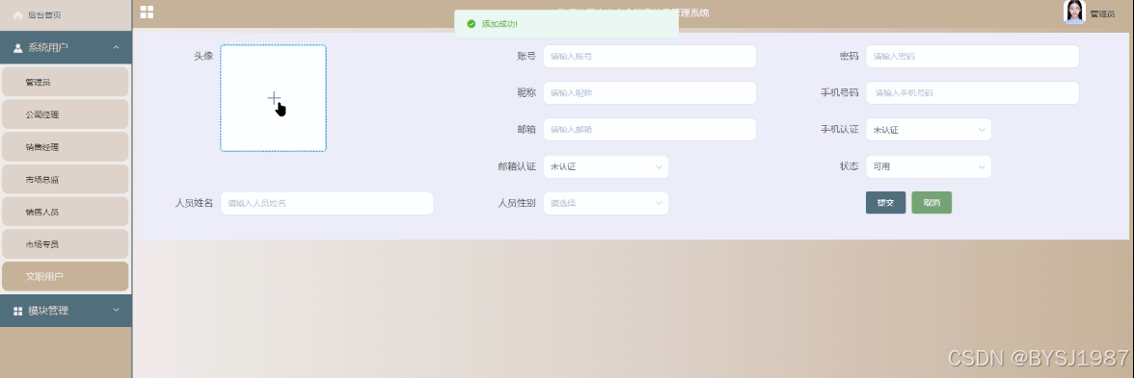Expand the 模块管理 section chevron
The height and width of the screenshot is (378, 1134).
[x=117, y=310]
